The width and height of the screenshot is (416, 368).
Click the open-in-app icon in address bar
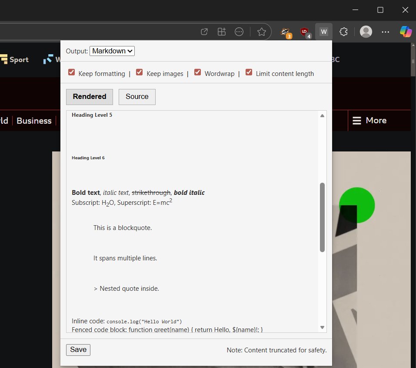(x=204, y=32)
